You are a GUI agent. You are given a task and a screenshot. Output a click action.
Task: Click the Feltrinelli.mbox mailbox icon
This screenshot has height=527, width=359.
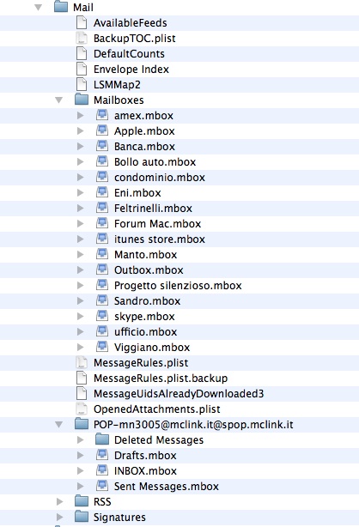click(x=102, y=208)
